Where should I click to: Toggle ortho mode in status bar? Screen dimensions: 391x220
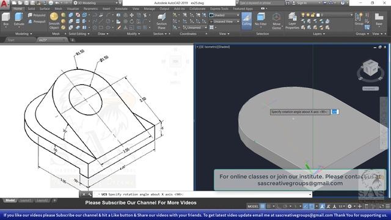tap(279, 207)
